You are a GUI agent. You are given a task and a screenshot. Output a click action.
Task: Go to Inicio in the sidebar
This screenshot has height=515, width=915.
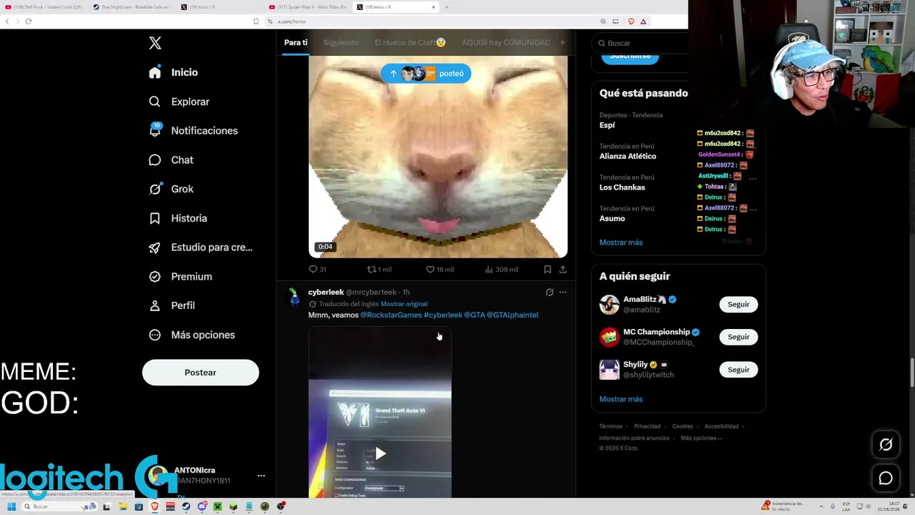point(174,72)
